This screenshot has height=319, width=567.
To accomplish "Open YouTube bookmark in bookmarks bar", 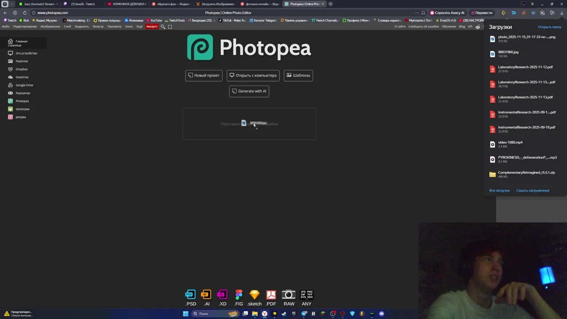I will [154, 20].
